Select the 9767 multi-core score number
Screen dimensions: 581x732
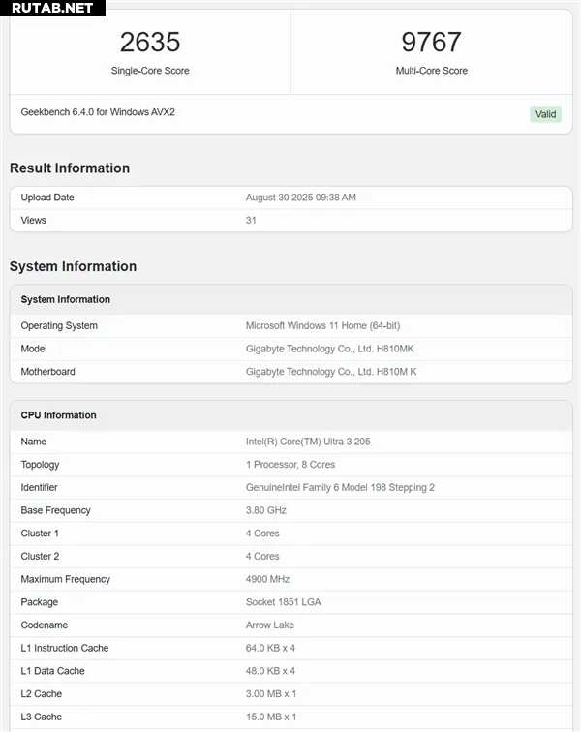(x=432, y=42)
